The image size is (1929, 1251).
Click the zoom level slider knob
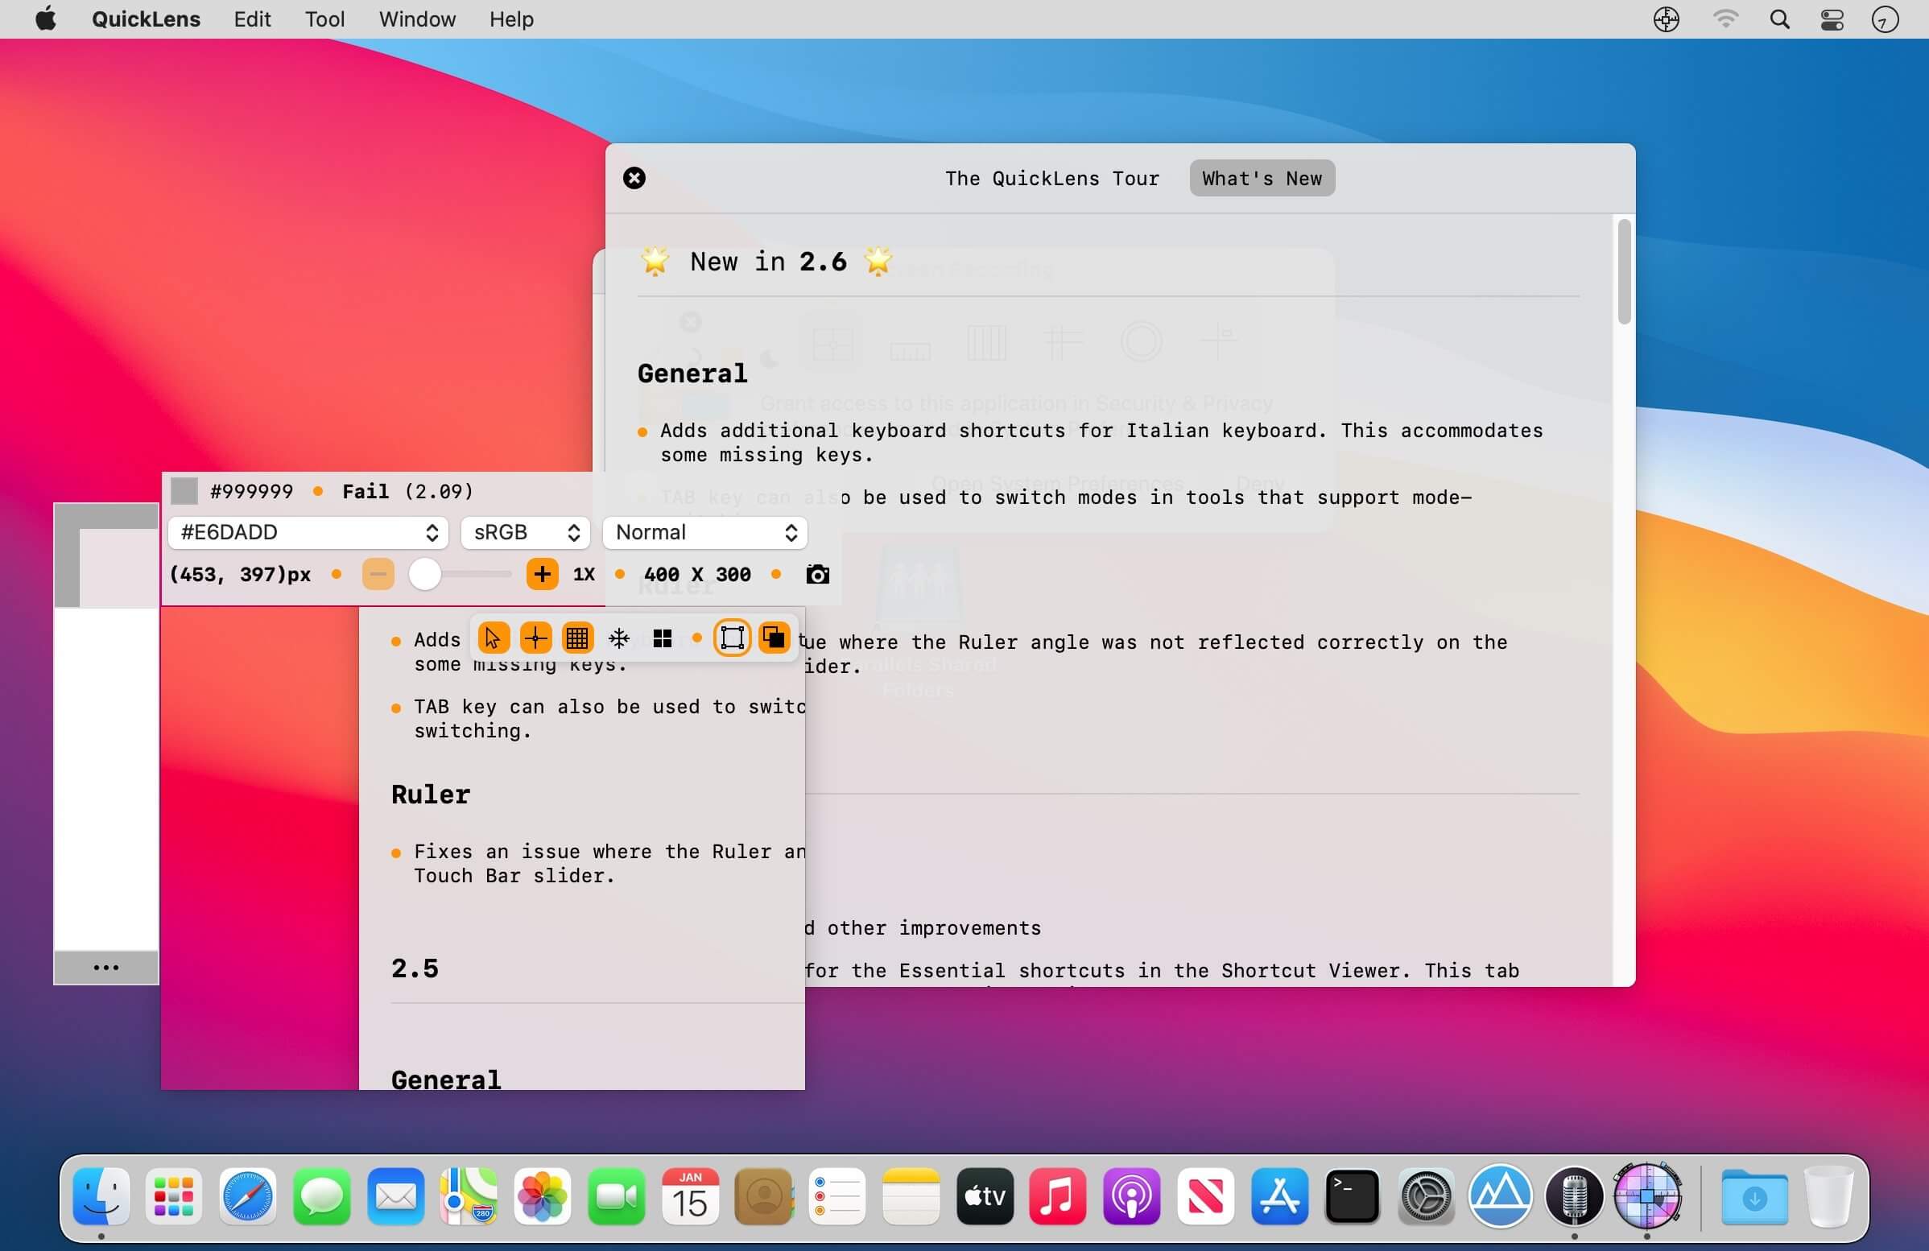pos(425,575)
